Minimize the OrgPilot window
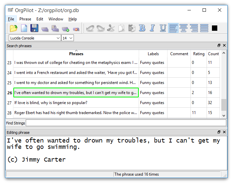 click(x=189, y=10)
